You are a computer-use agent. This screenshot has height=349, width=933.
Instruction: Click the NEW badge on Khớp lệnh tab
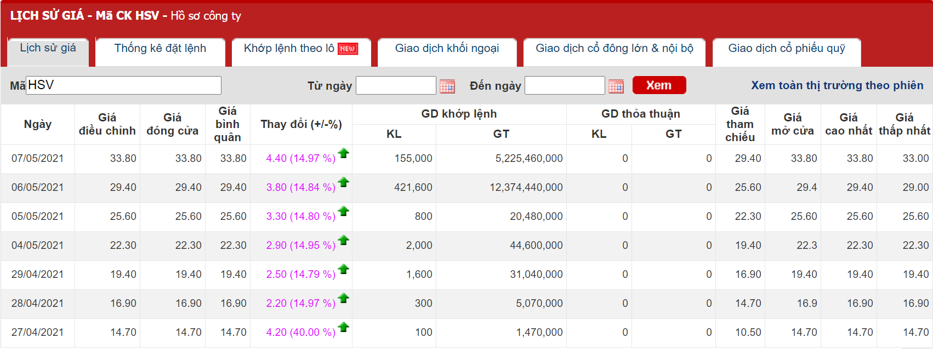coord(348,49)
